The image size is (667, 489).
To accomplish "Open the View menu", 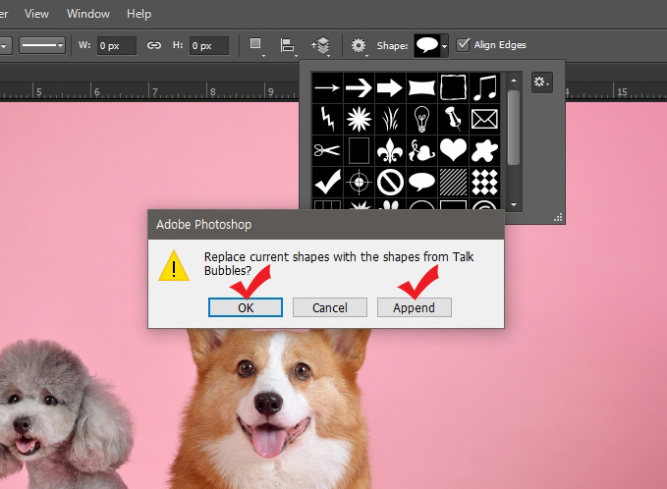I will 36,14.
